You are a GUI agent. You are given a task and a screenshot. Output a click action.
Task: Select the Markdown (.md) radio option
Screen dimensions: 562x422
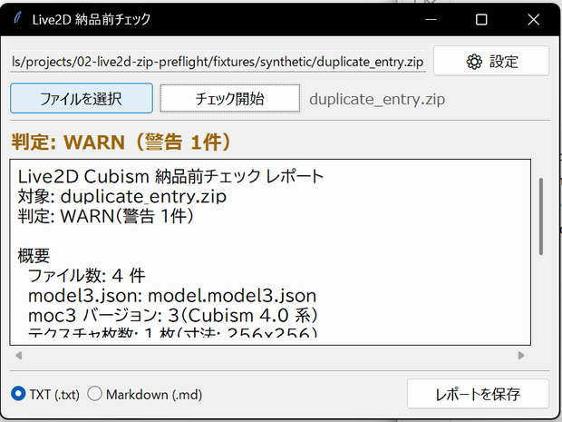coord(94,394)
